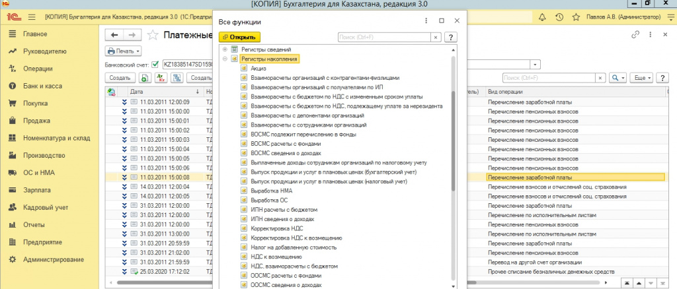Open the Еще dropdown menu

(642, 78)
